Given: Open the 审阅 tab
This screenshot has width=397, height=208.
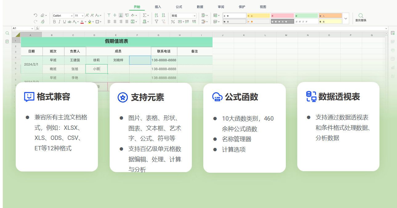Looking at the screenshot, I should [x=221, y=7].
